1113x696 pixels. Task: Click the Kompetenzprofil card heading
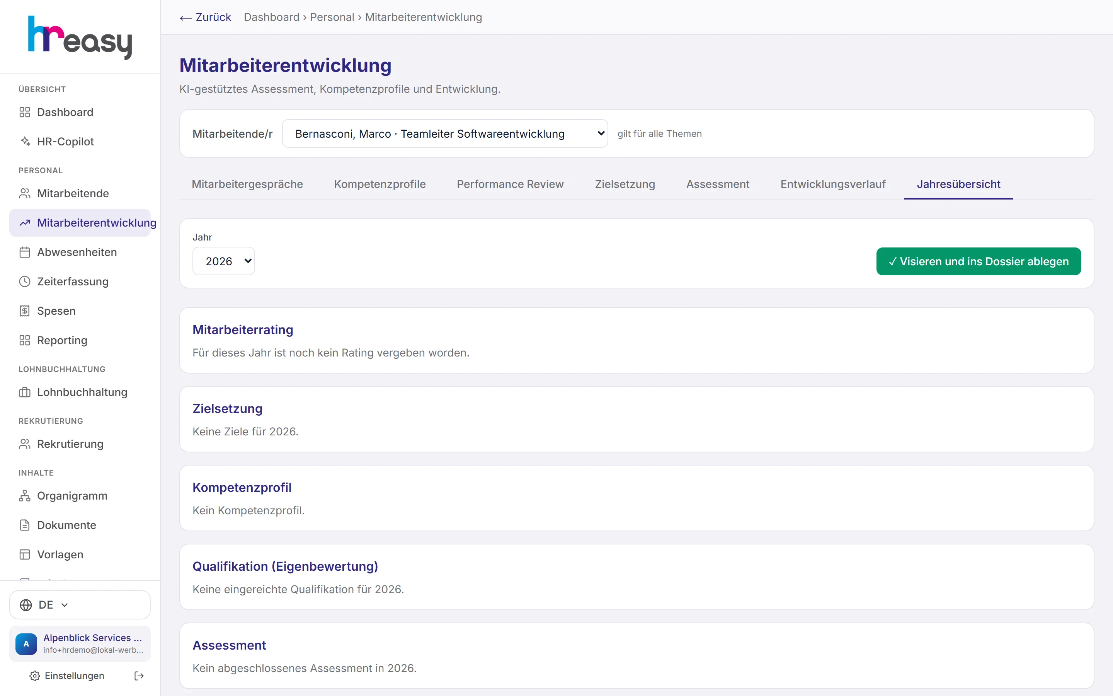tap(242, 488)
